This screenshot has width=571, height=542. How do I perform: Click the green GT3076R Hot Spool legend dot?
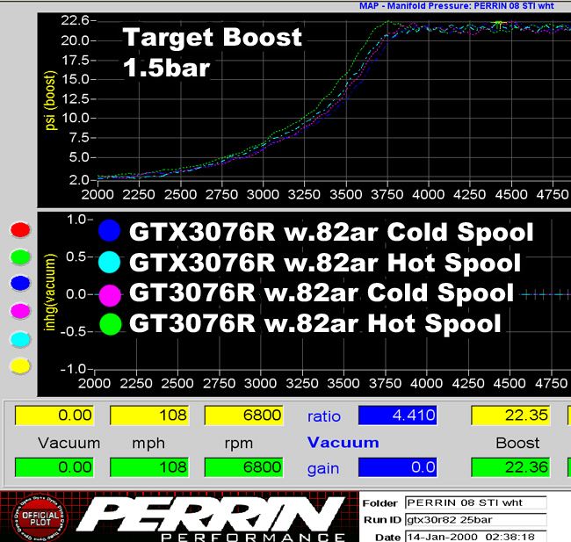click(110, 324)
